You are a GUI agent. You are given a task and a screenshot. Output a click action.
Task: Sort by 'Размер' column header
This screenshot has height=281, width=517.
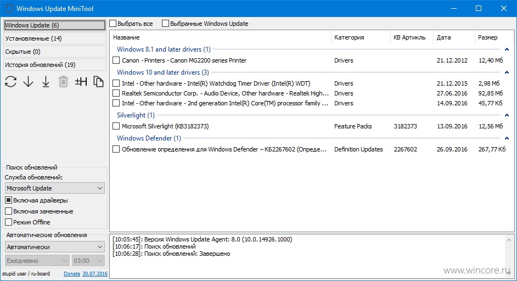(494, 37)
